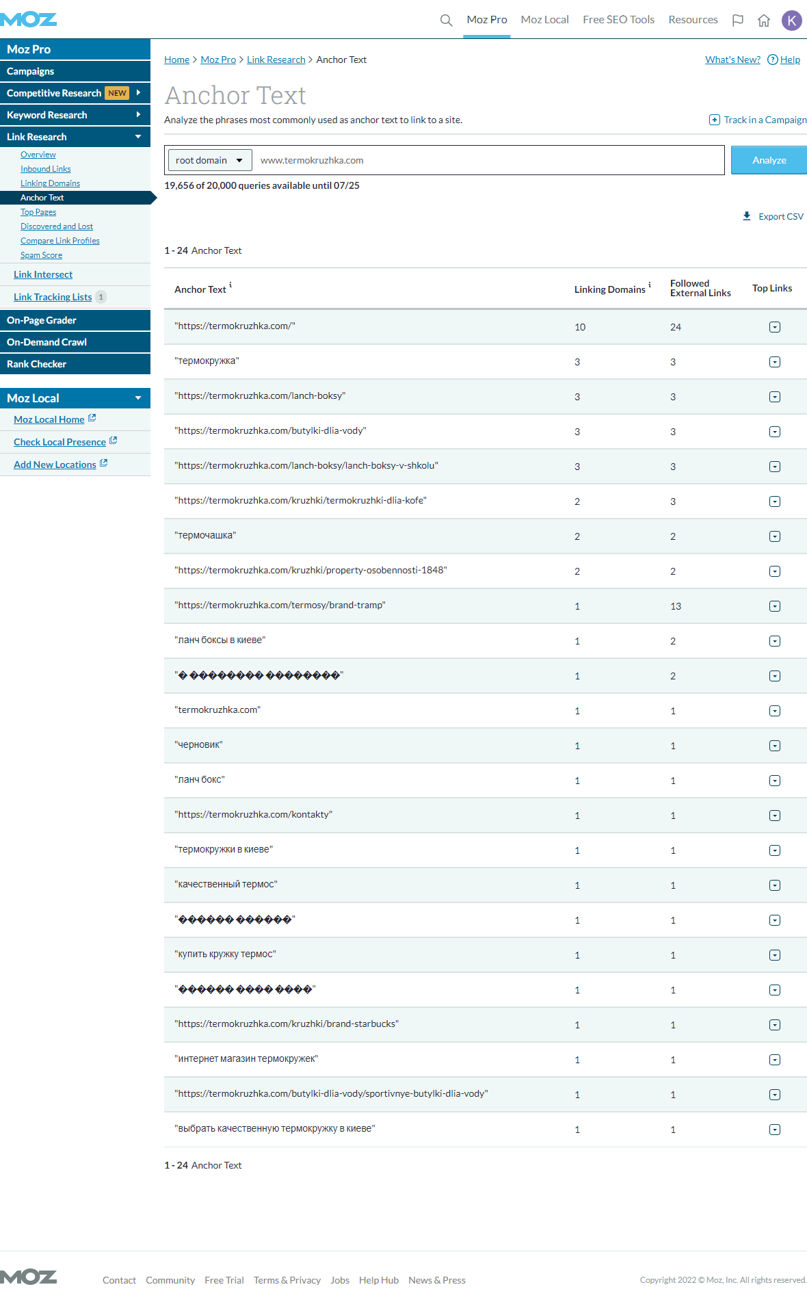
Task: Expand Top Links for "черновик" row
Action: [775, 746]
